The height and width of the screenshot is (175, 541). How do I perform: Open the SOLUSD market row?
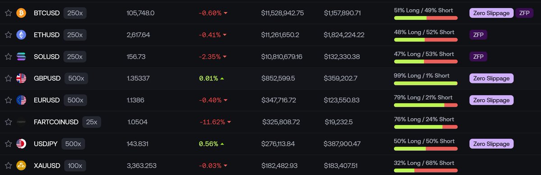[x=270, y=56]
